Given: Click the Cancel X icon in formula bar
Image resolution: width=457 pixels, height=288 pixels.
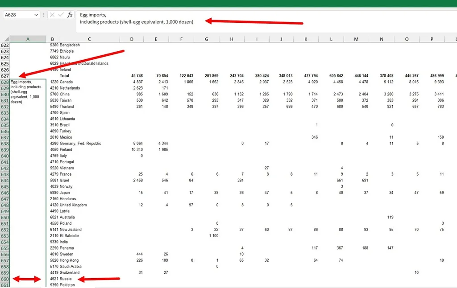Looking at the screenshot, I should pyautogui.click(x=52, y=15).
